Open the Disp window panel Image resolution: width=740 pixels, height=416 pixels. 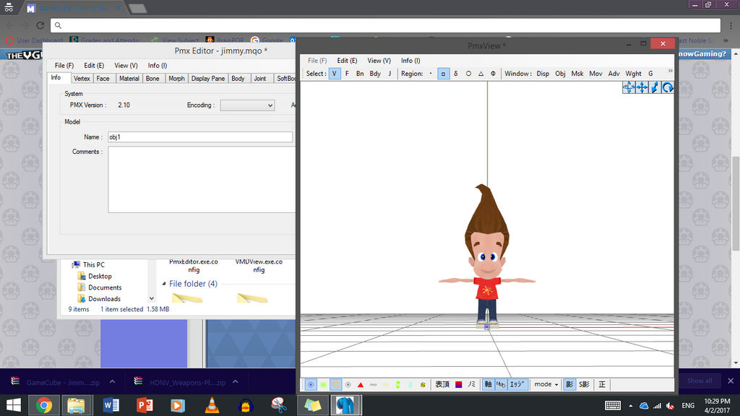click(x=543, y=73)
